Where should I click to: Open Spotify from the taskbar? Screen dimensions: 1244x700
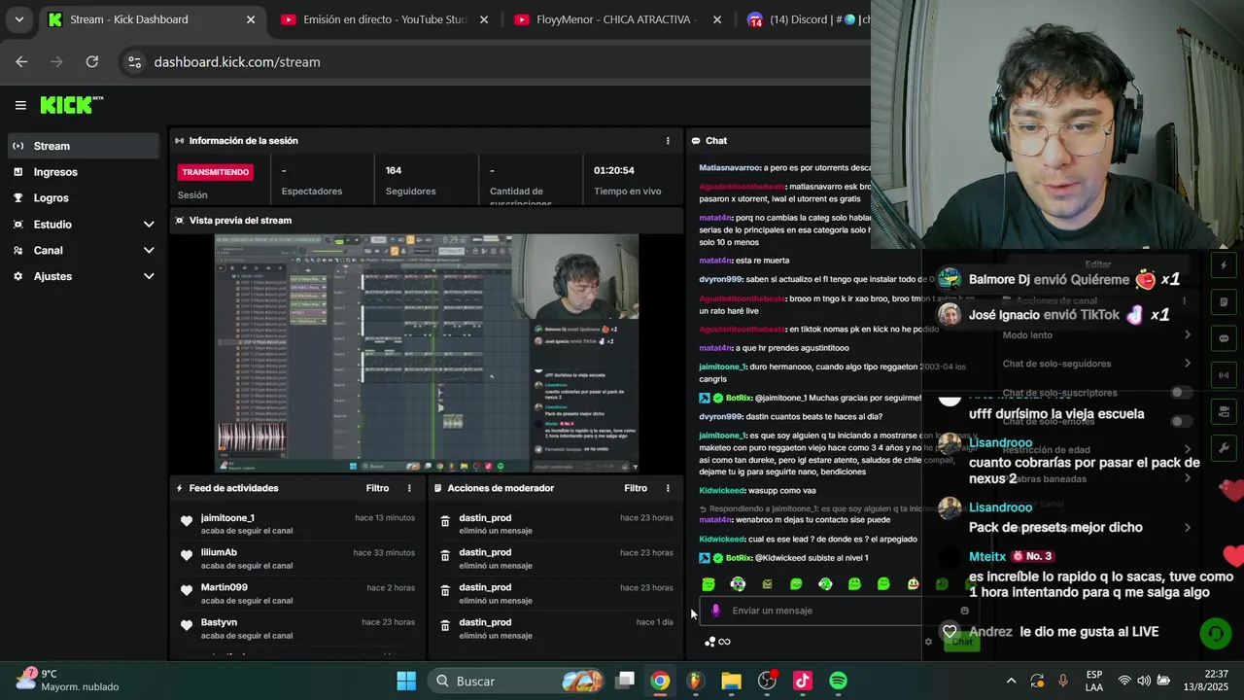(838, 681)
